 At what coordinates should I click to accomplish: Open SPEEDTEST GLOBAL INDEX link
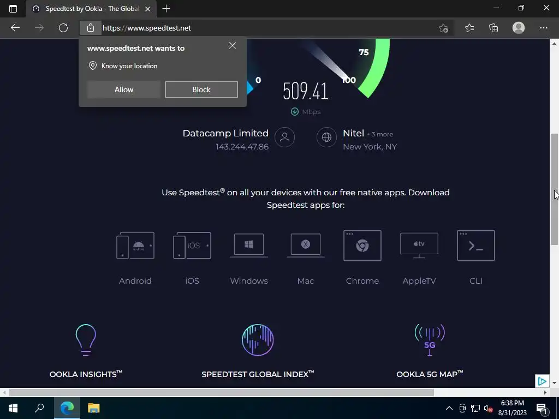click(x=258, y=374)
